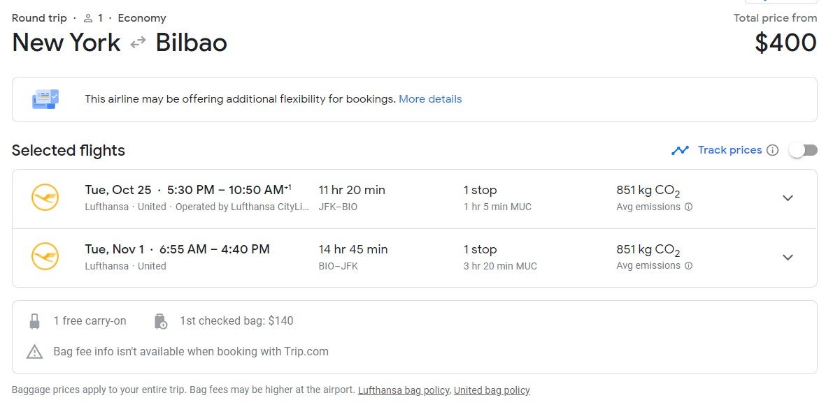The image size is (833, 407).
Task: Click Lufthansa logo on Oct 25 flight
Action: [45, 198]
